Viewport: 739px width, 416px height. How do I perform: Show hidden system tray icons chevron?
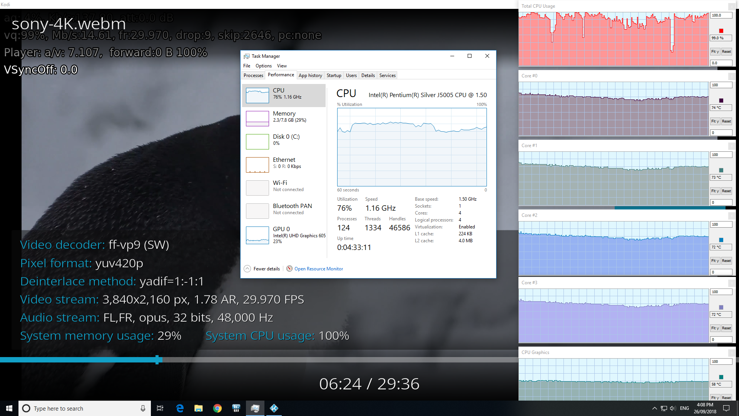click(654, 408)
